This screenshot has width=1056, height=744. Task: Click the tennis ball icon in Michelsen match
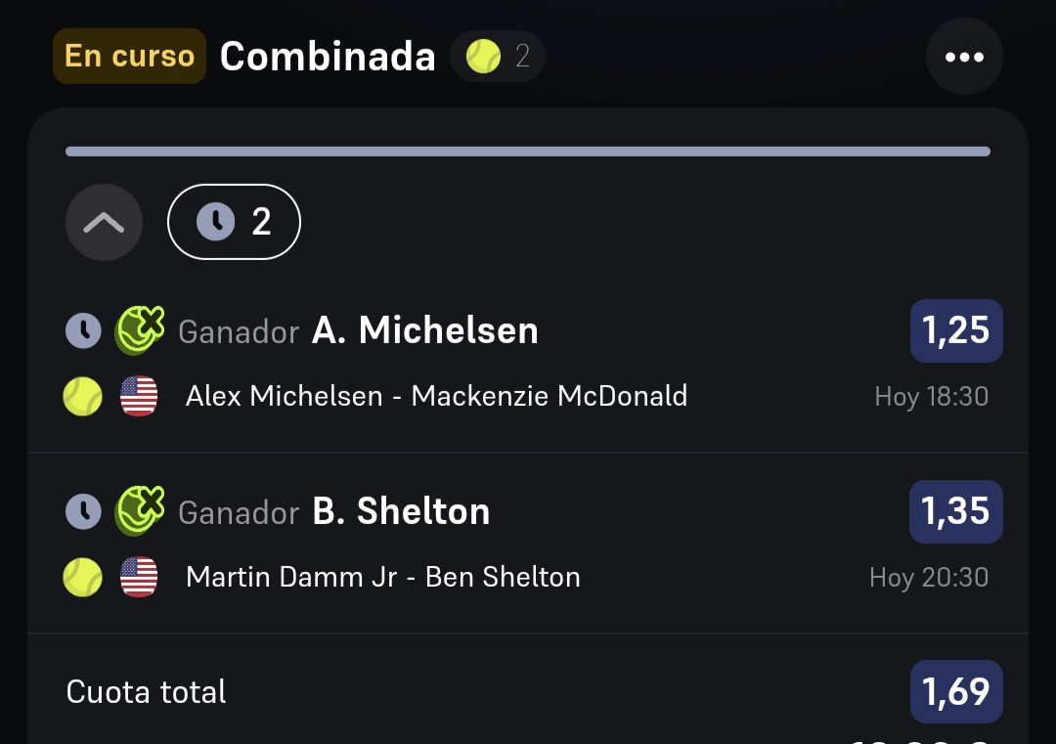coord(82,396)
